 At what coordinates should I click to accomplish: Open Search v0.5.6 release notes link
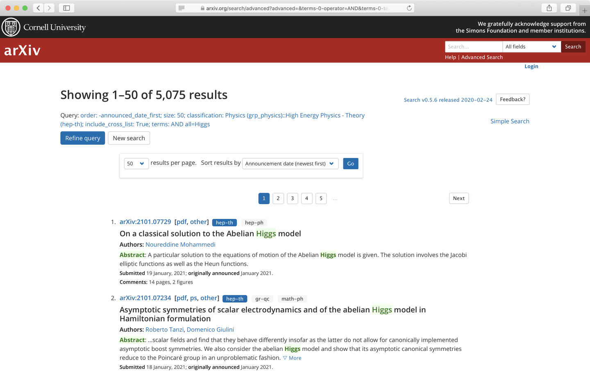448,100
